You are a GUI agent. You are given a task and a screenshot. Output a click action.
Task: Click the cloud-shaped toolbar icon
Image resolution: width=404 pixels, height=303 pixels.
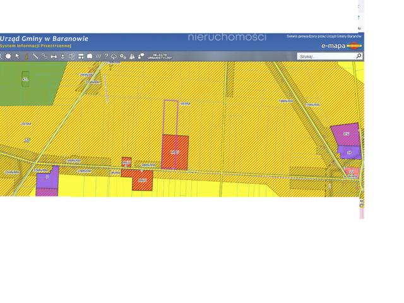[x=114, y=56]
